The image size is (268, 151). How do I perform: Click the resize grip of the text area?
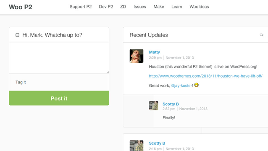pyautogui.click(x=108, y=72)
